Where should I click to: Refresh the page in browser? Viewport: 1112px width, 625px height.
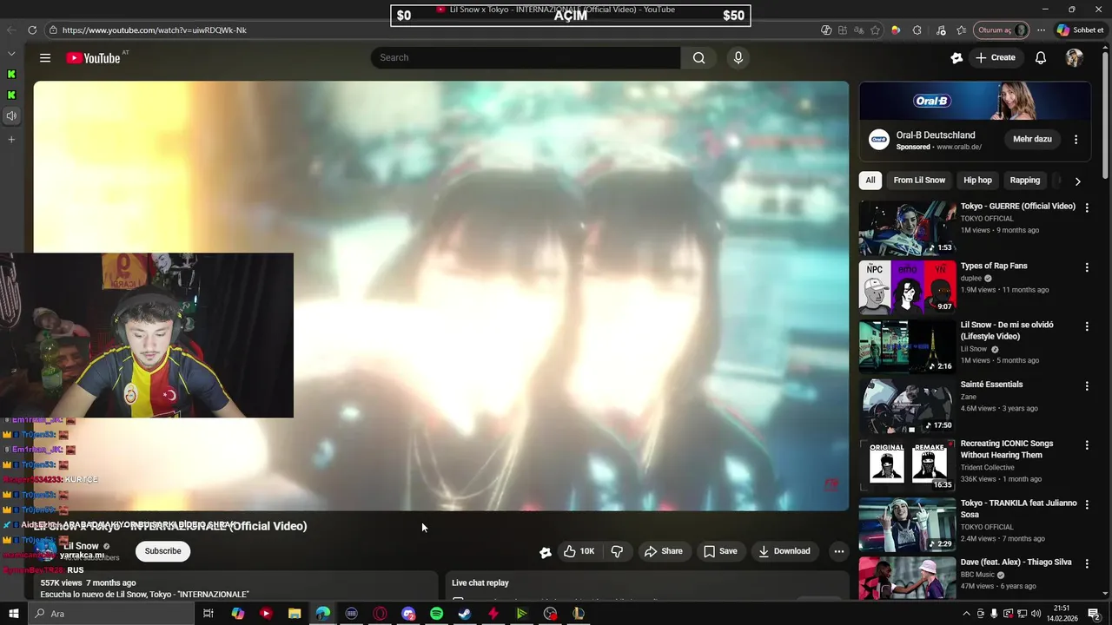[x=32, y=30]
